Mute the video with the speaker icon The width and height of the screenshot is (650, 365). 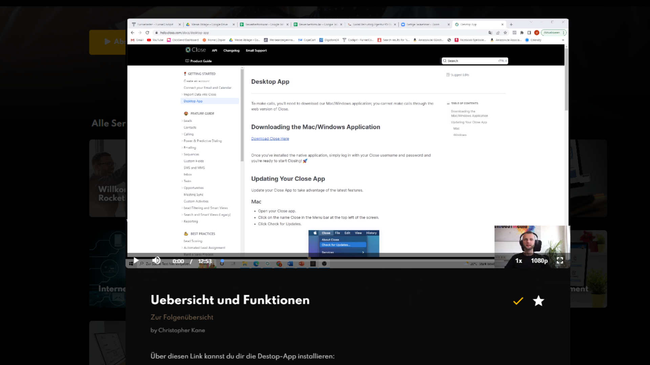pyautogui.click(x=156, y=261)
